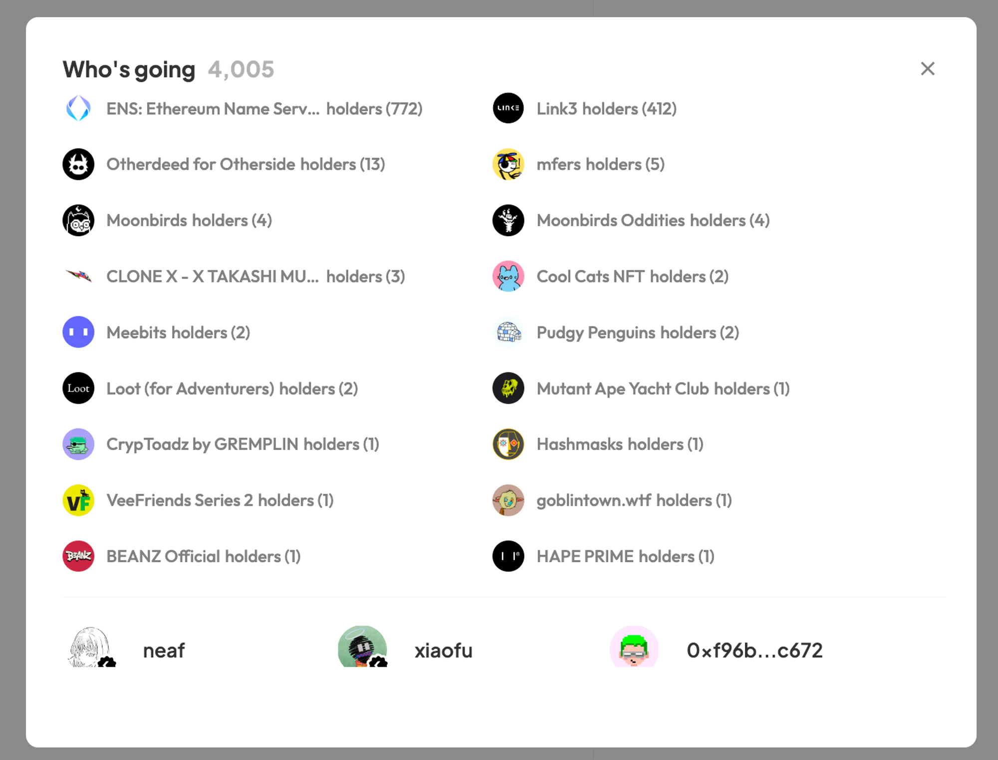Image resolution: width=998 pixels, height=760 pixels.
Task: Select the Pudgy Penguins igloo icon
Action: [508, 332]
